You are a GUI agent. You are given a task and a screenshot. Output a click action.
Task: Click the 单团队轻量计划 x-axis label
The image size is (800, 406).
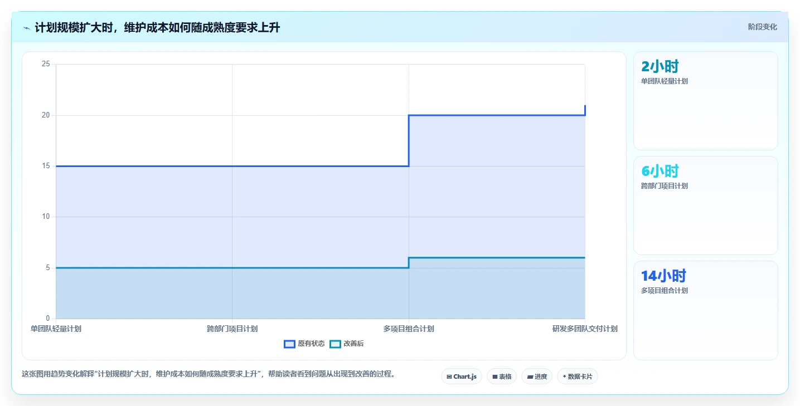(x=56, y=329)
